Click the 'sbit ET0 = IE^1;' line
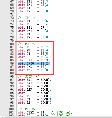Image resolution: width=112 pixels, height=118 pixels. point(34,8)
